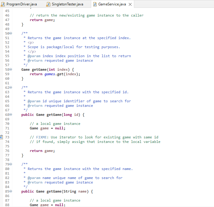214x207 pixels.
Task: Click the 'games' field reference at line 59
Action: [x=50, y=74]
